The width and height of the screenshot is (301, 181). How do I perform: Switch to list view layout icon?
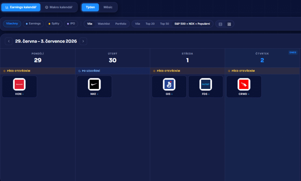220,24
